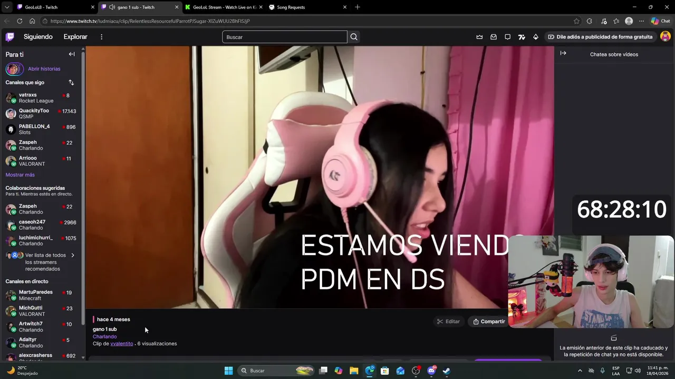This screenshot has height=379, width=675.
Task: Open the notifications inbox icon
Action: click(494, 37)
